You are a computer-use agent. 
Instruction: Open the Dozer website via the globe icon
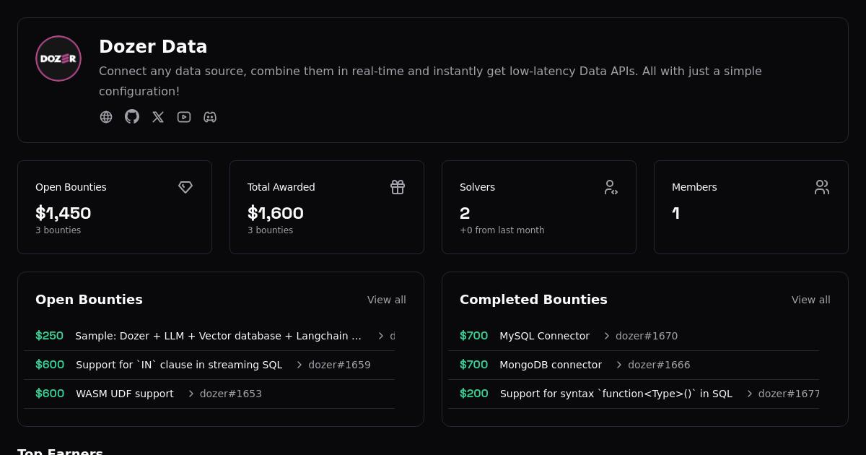[106, 116]
